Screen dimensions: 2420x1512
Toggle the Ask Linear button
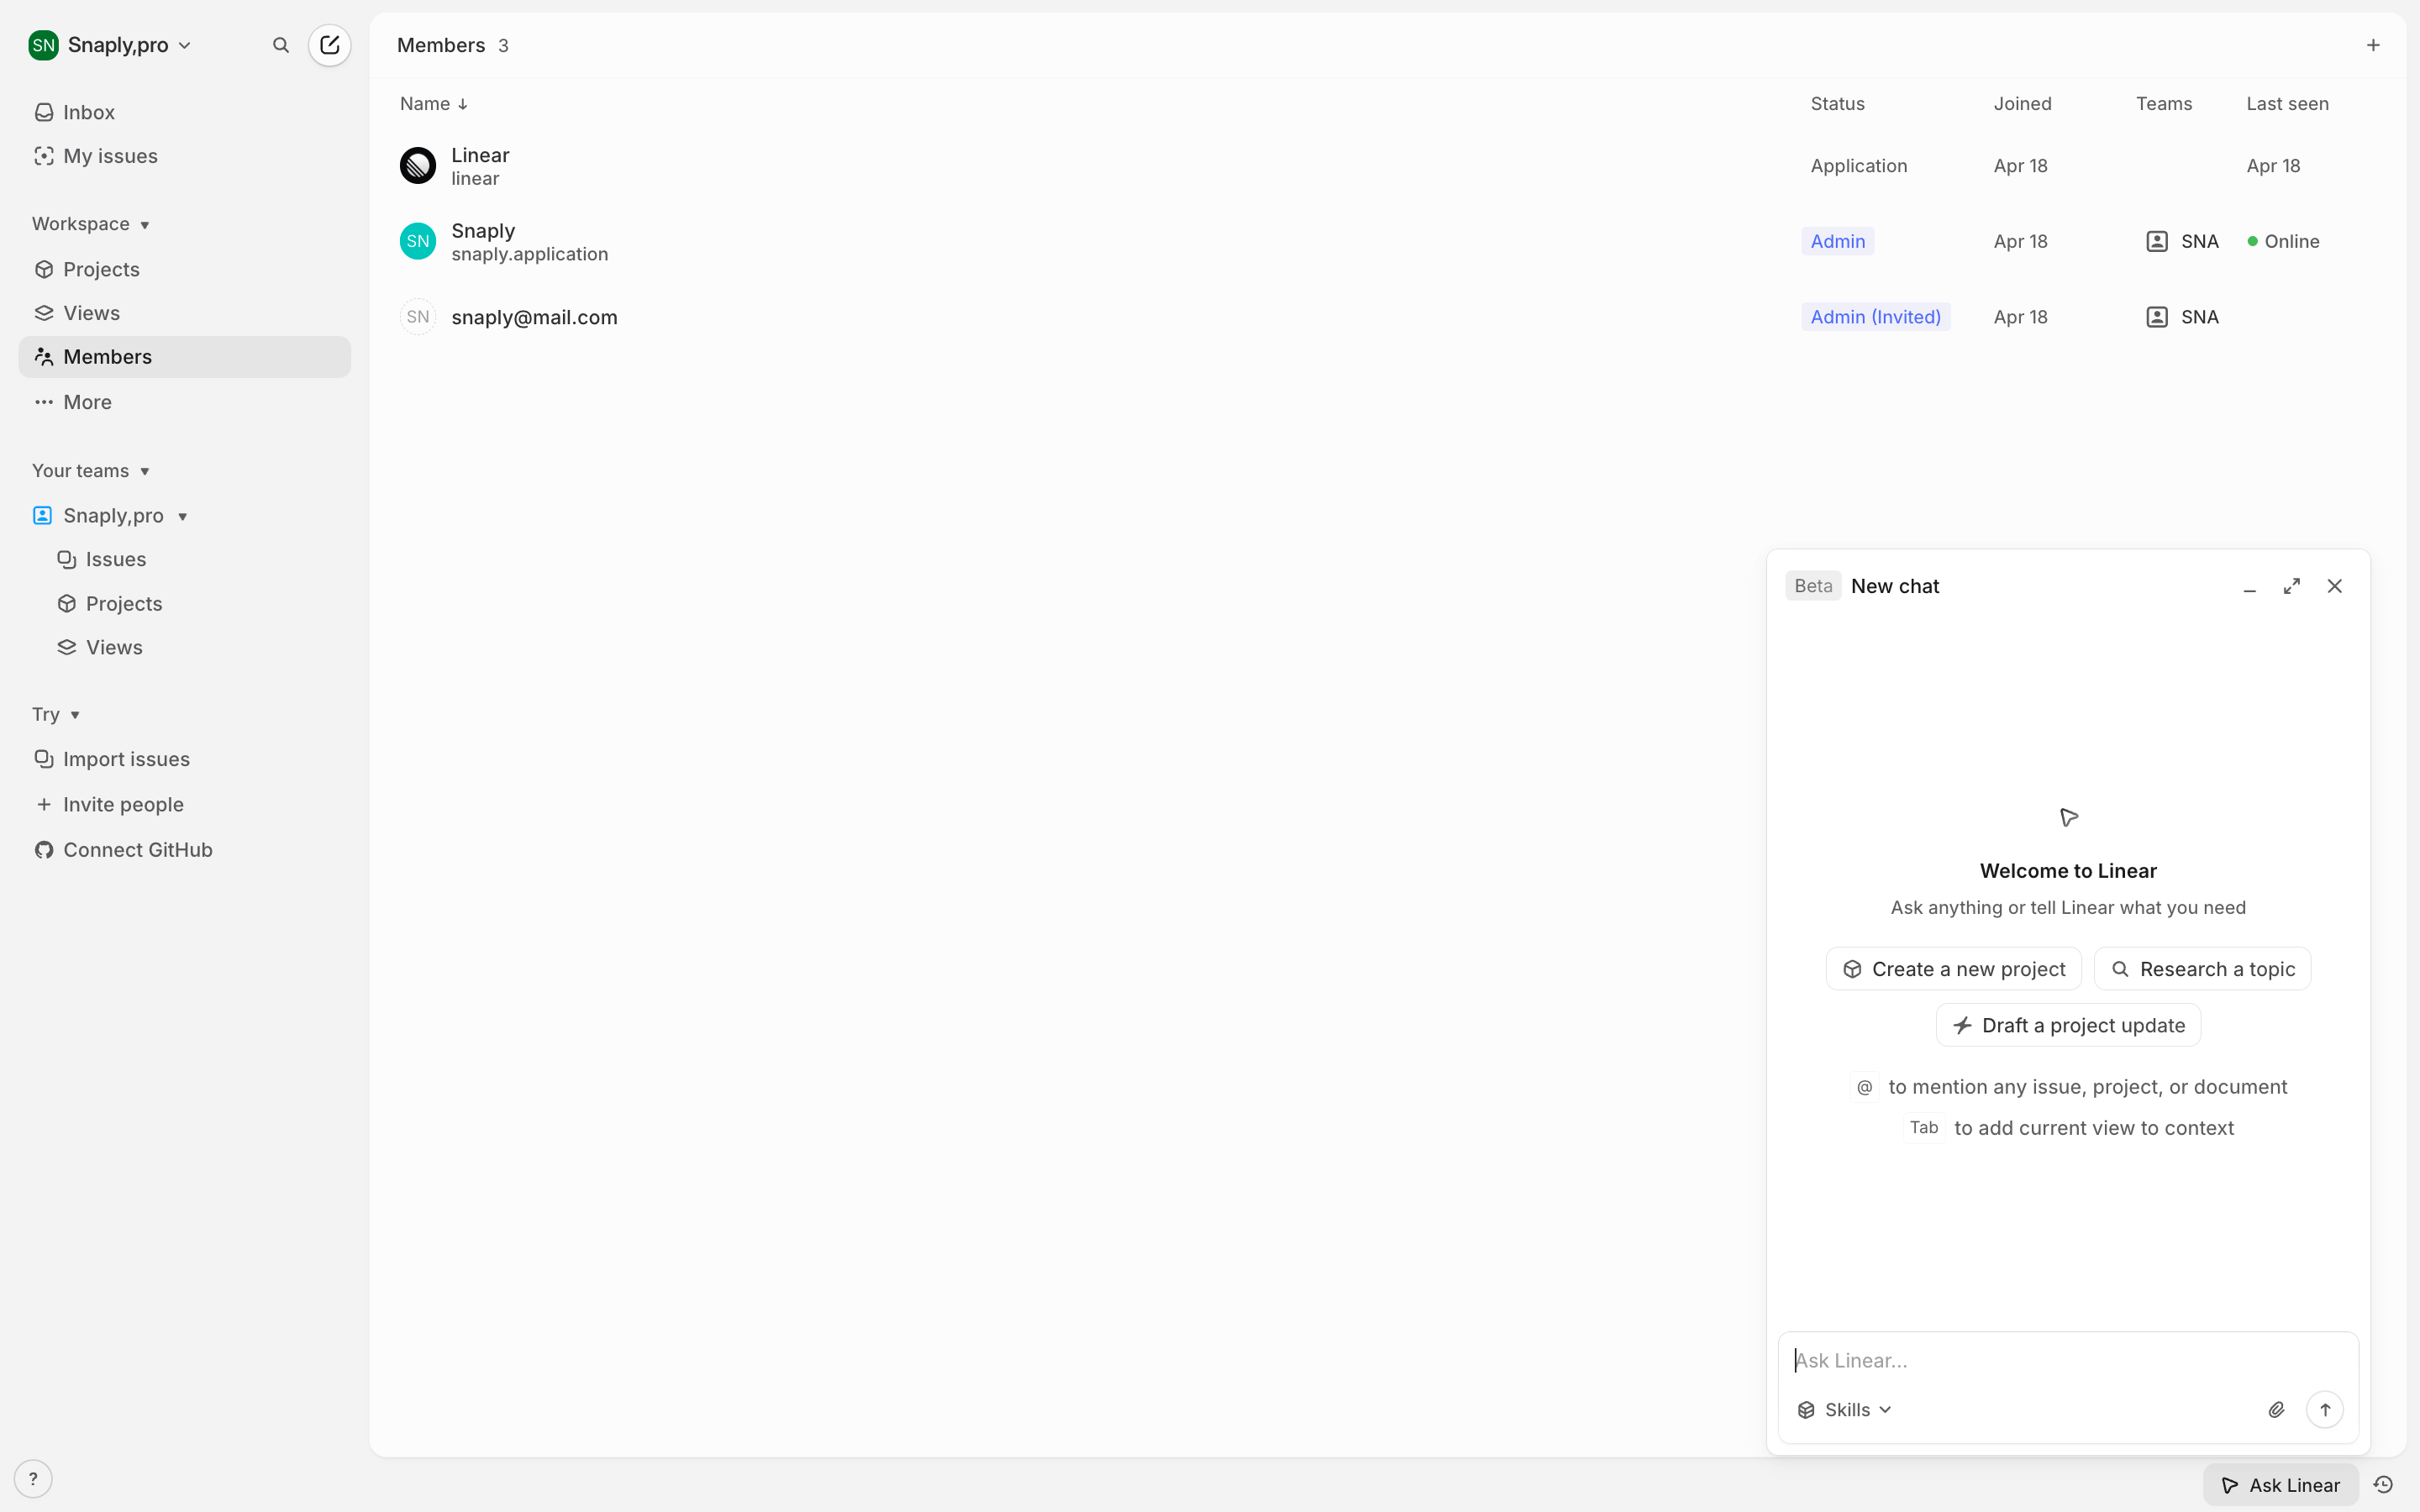(x=2281, y=1485)
